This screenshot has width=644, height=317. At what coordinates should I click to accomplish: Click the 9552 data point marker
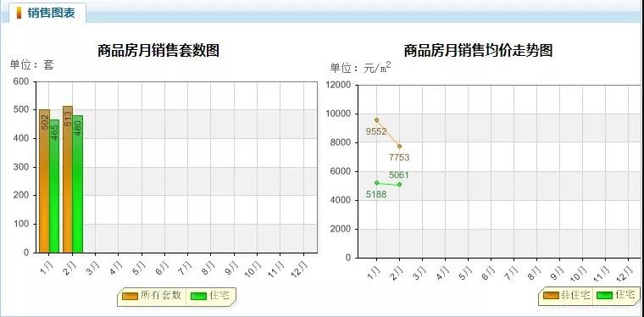click(x=376, y=120)
